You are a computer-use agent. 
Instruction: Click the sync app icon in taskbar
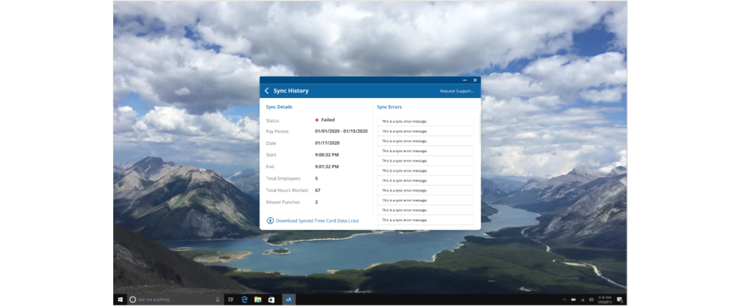coord(288,299)
